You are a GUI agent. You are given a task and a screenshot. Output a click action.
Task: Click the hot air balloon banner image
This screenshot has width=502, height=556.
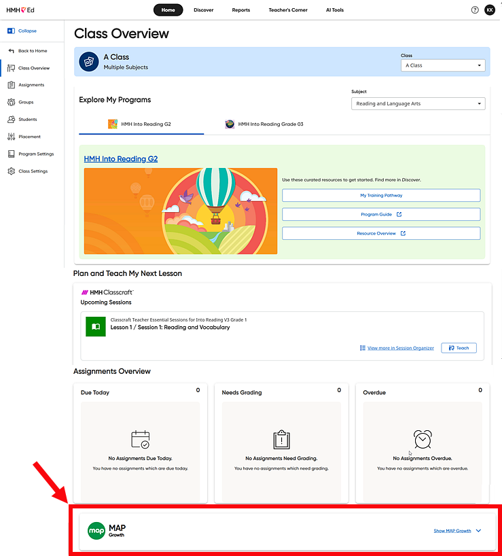181,211
